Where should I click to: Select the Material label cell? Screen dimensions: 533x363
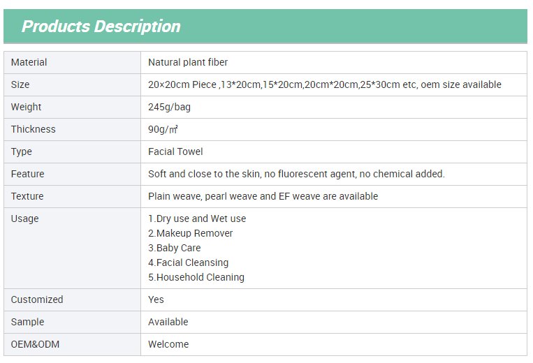(72, 63)
